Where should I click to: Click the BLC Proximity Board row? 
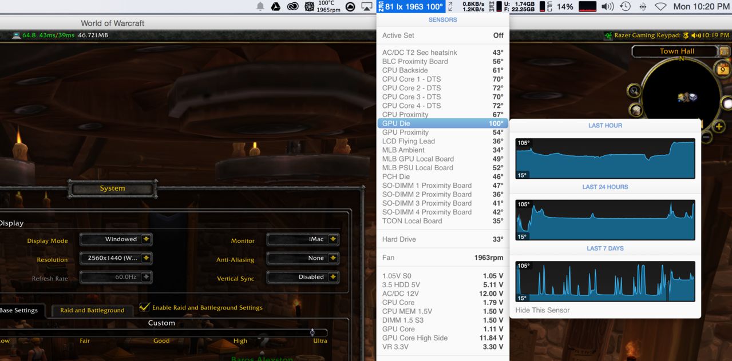click(443, 62)
